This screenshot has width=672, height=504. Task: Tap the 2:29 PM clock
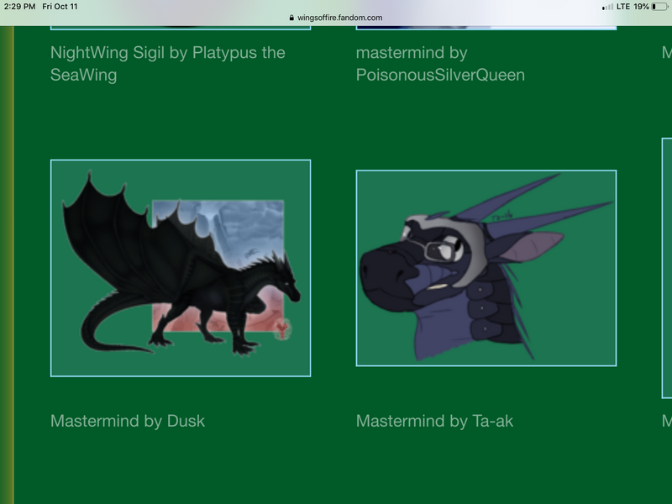[19, 7]
